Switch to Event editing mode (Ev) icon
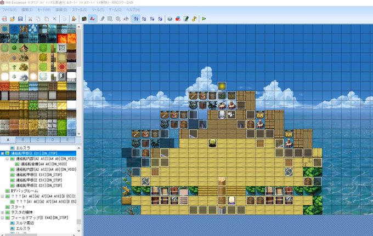Screen dimensions: 373x236 pyautogui.click(x=93, y=19)
